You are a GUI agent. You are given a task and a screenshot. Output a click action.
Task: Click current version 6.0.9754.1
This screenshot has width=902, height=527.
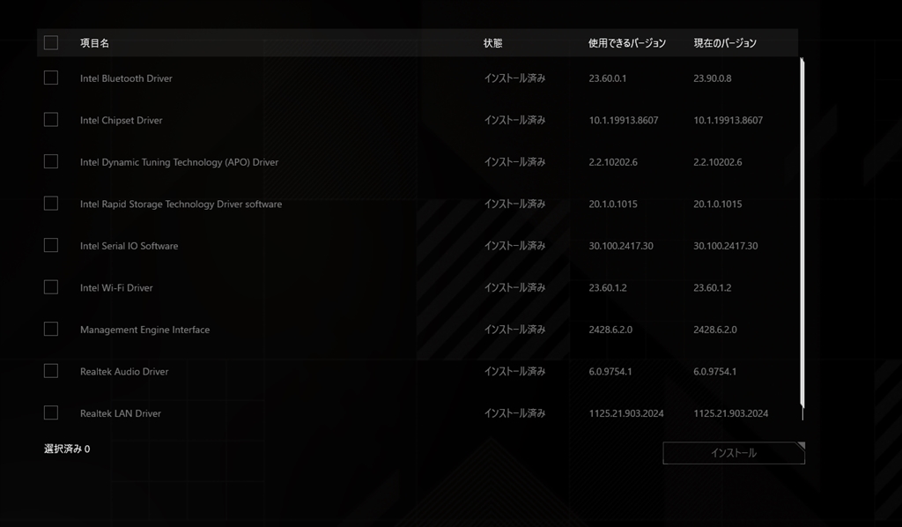pyautogui.click(x=714, y=372)
